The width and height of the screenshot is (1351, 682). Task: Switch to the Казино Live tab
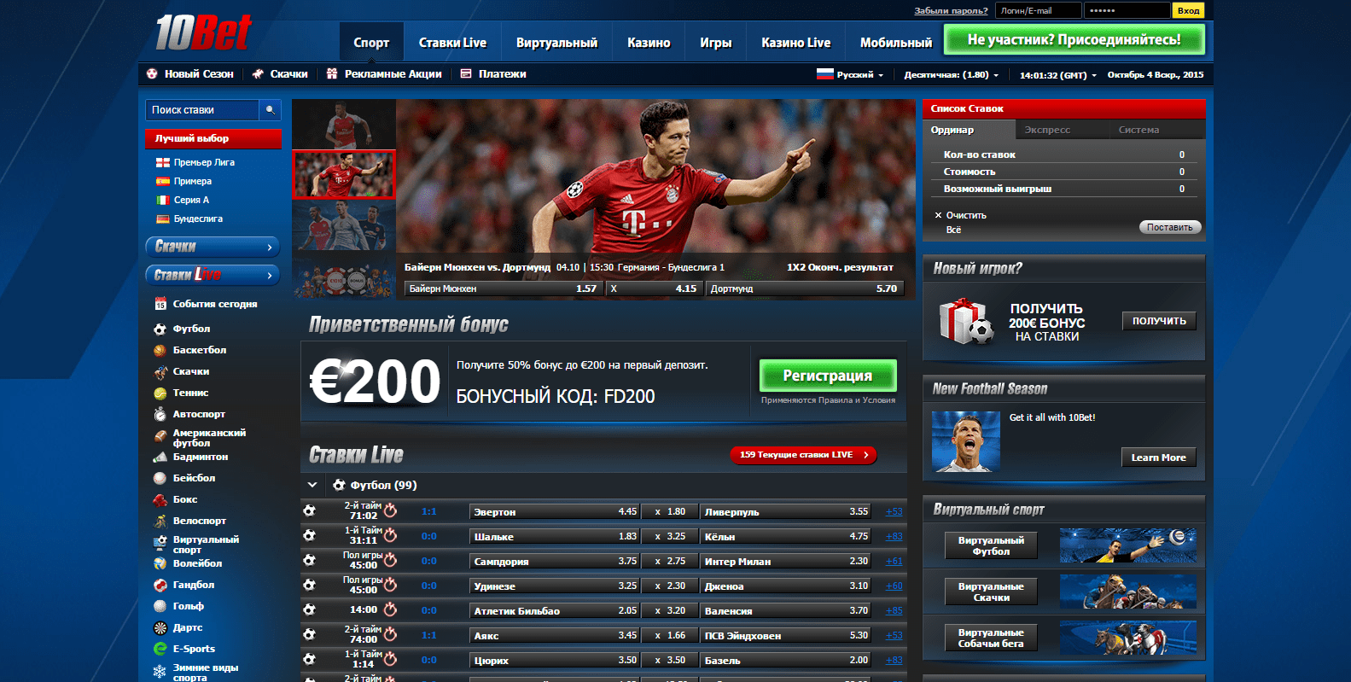796,42
